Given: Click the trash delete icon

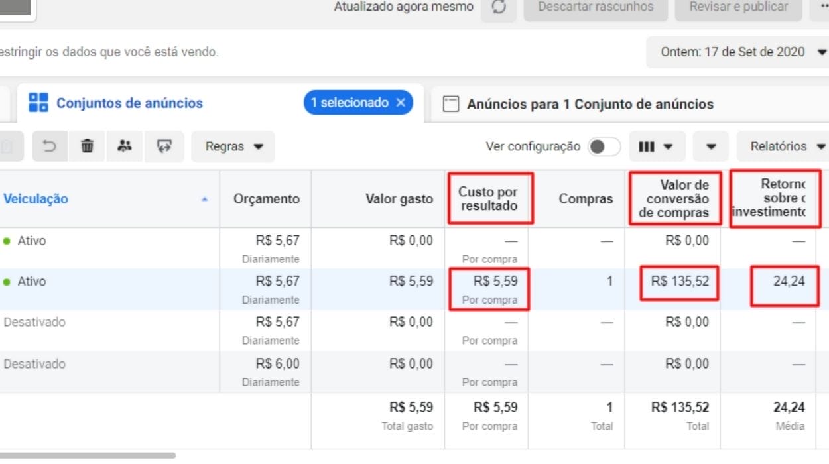Looking at the screenshot, I should 88,146.
